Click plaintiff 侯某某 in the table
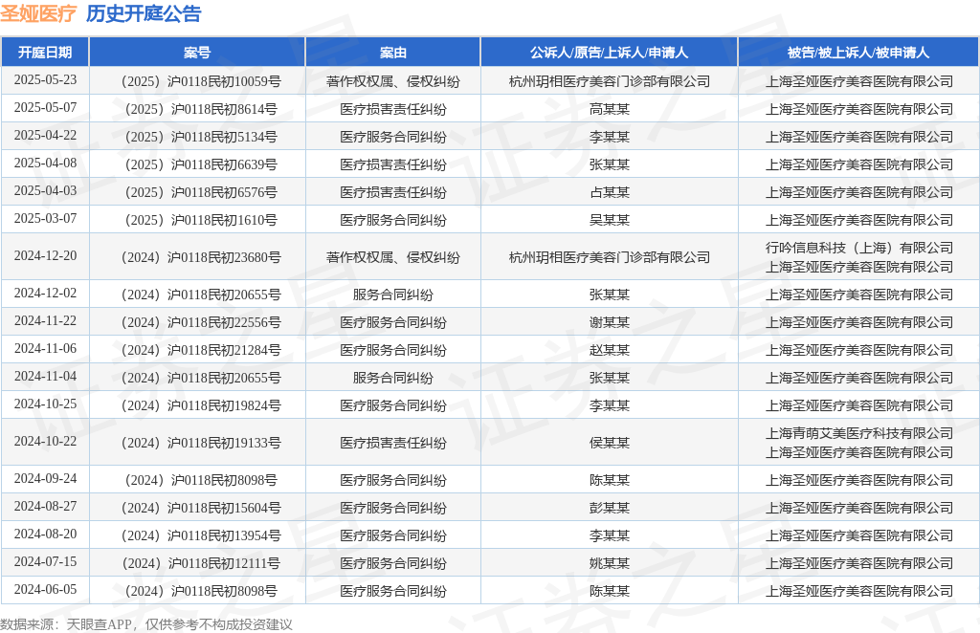Viewport: 980px width, 633px height. (x=609, y=443)
